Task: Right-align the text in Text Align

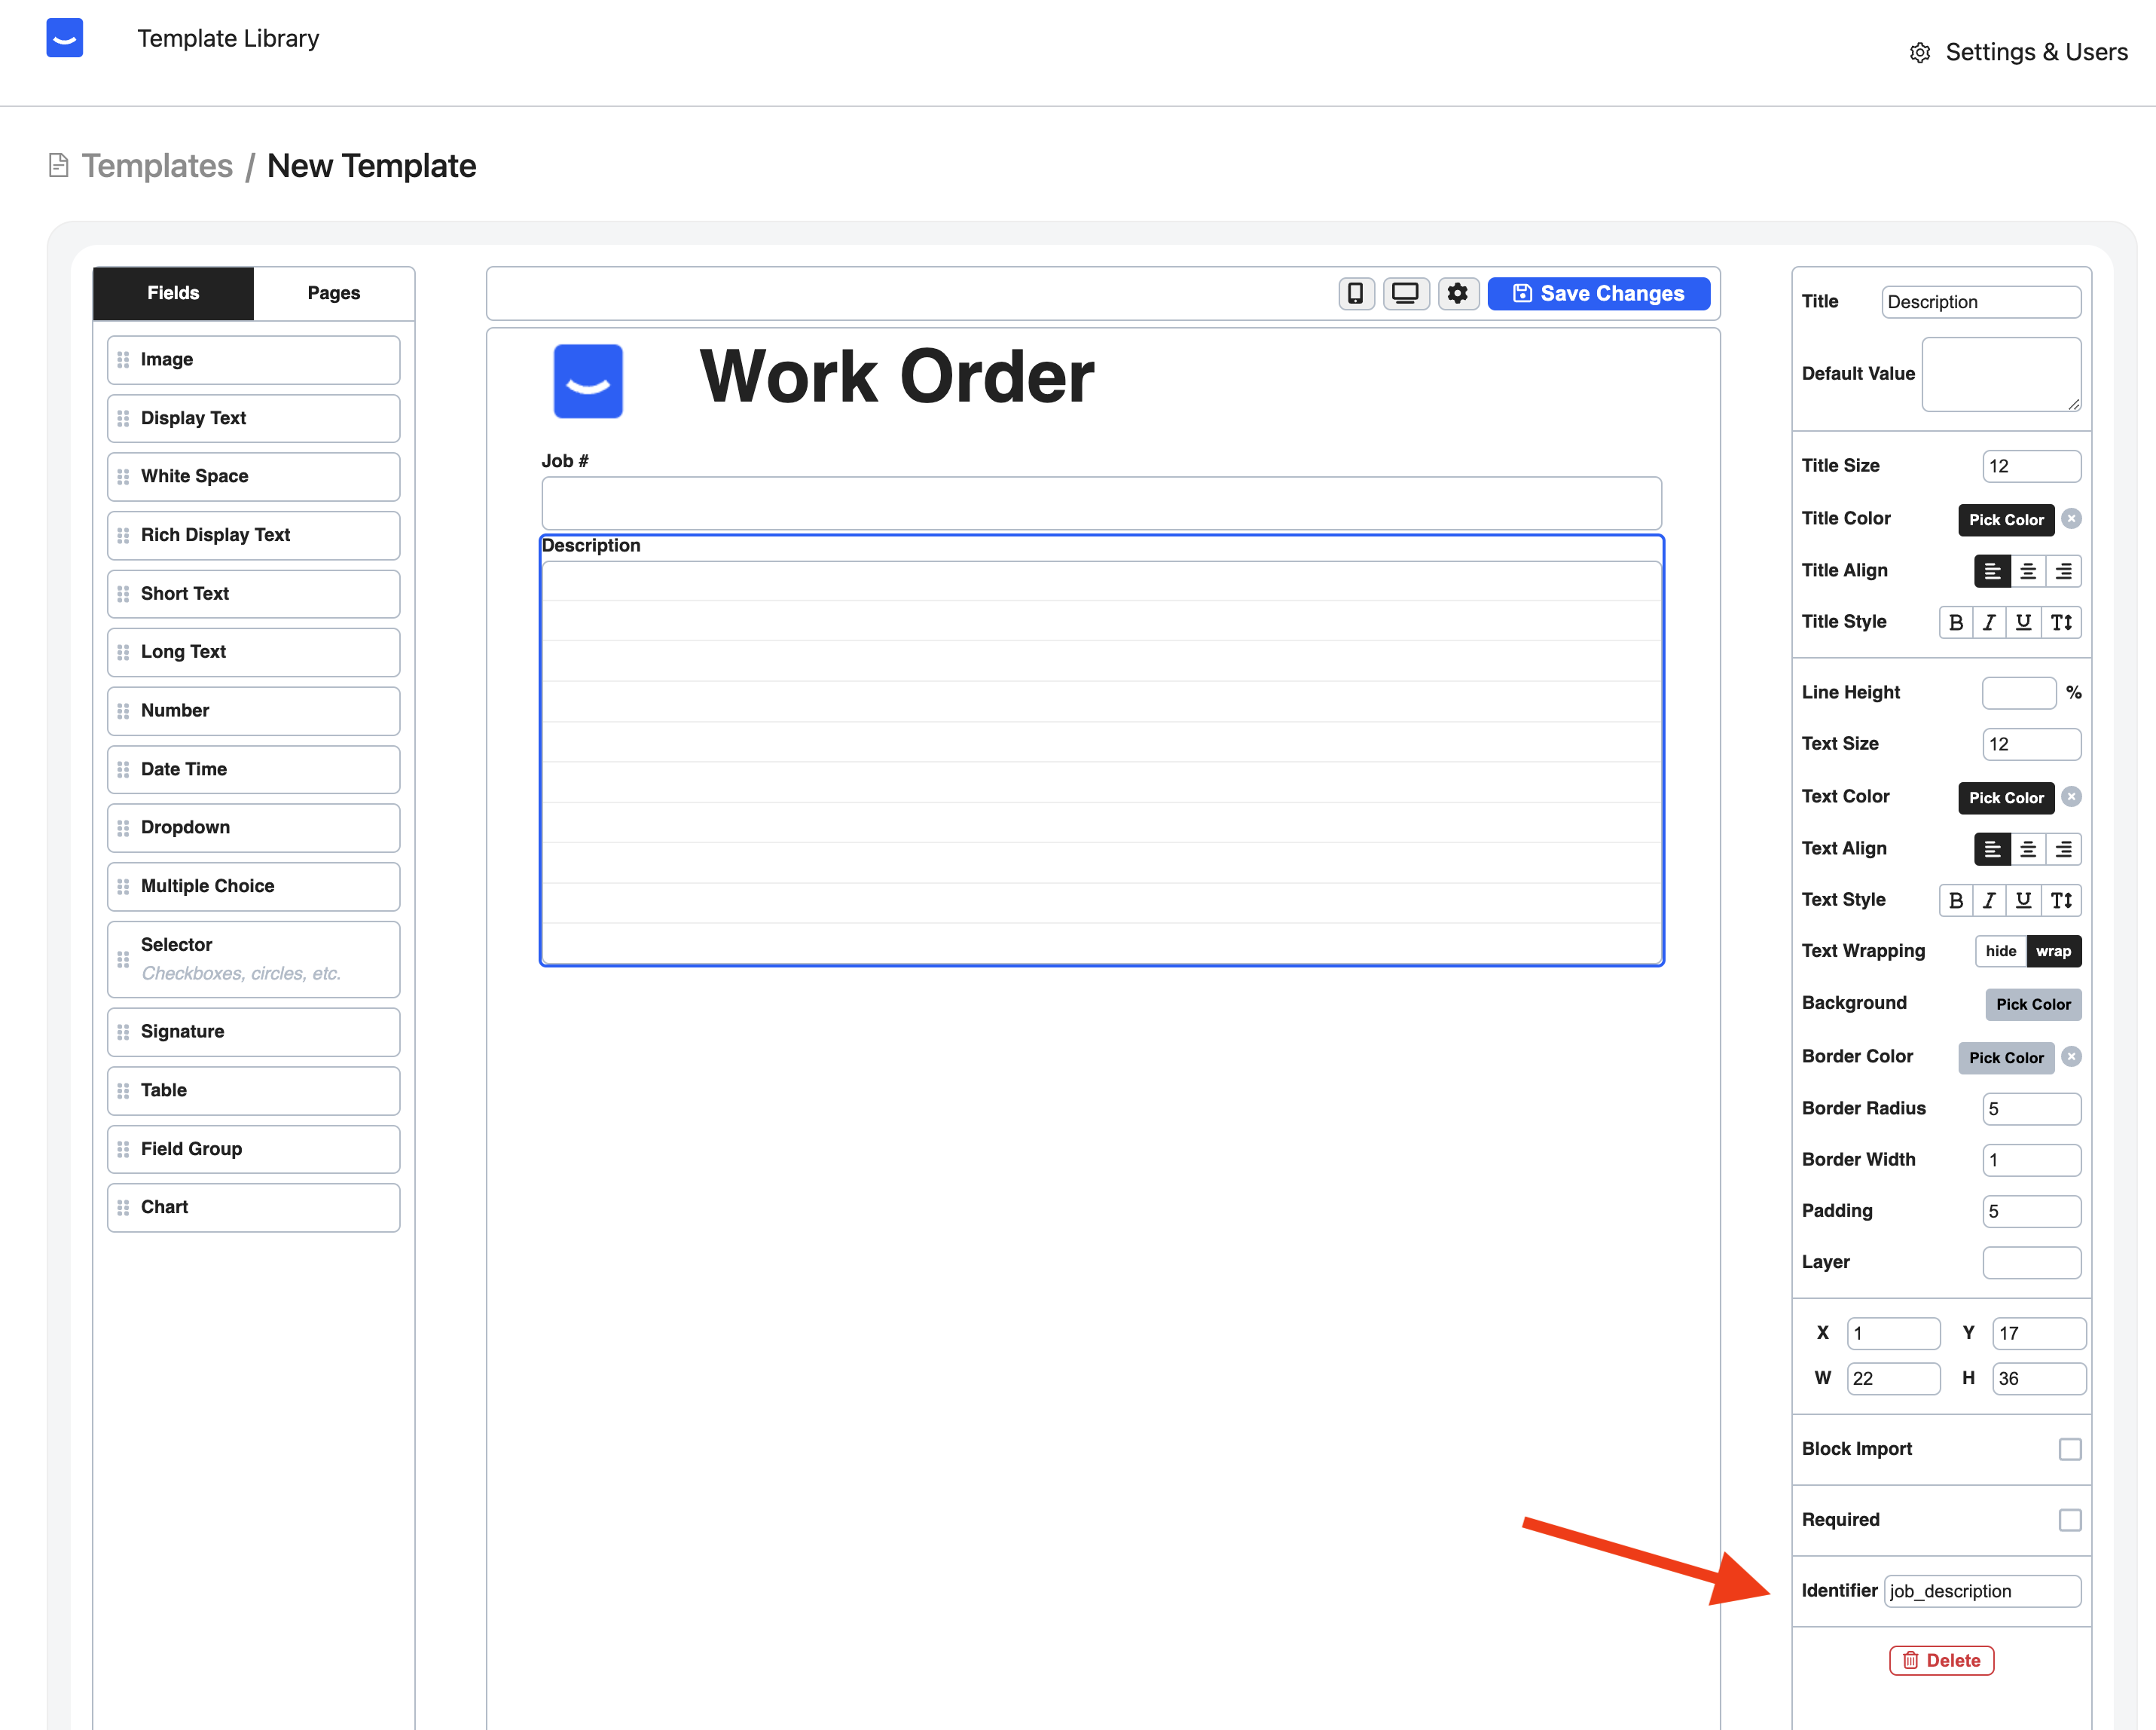Action: pos(2064,849)
